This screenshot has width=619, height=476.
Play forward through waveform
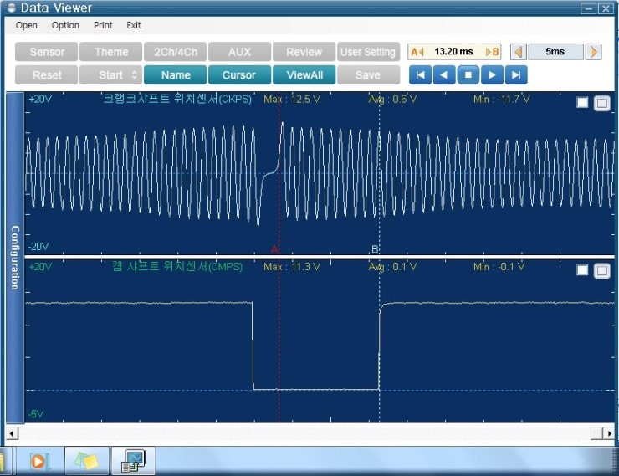click(x=493, y=75)
